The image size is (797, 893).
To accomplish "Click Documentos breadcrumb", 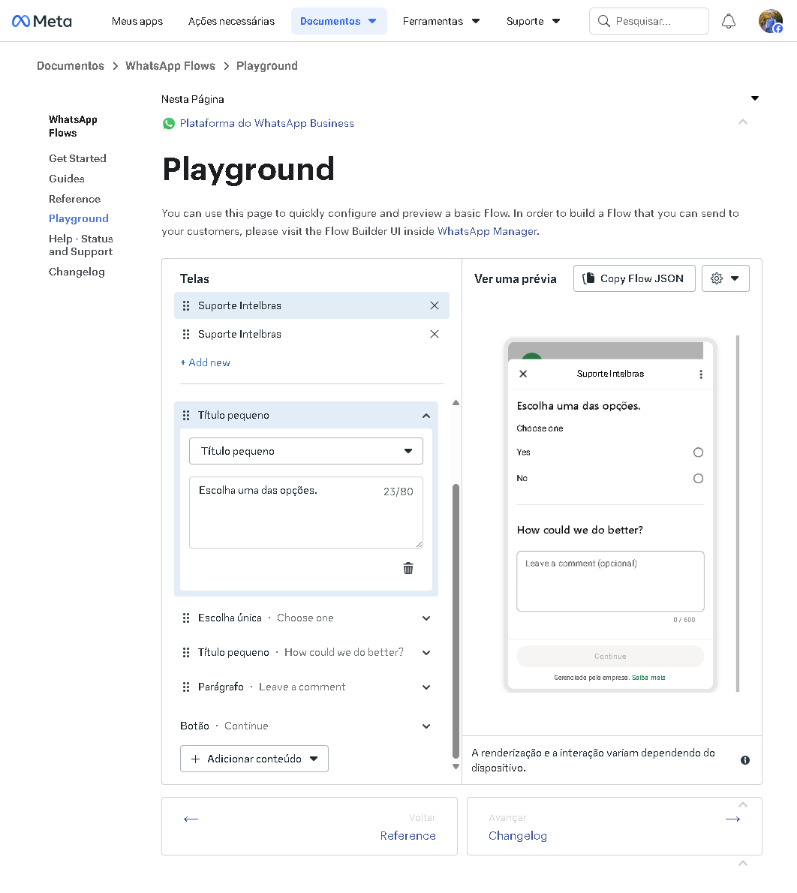I will tap(71, 66).
